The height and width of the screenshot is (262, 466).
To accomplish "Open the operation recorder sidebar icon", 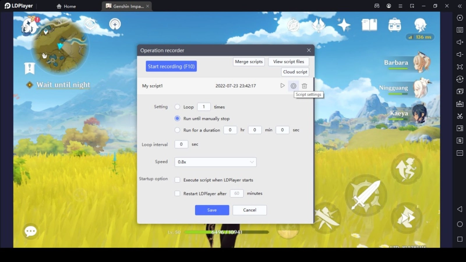I will [x=460, y=79].
